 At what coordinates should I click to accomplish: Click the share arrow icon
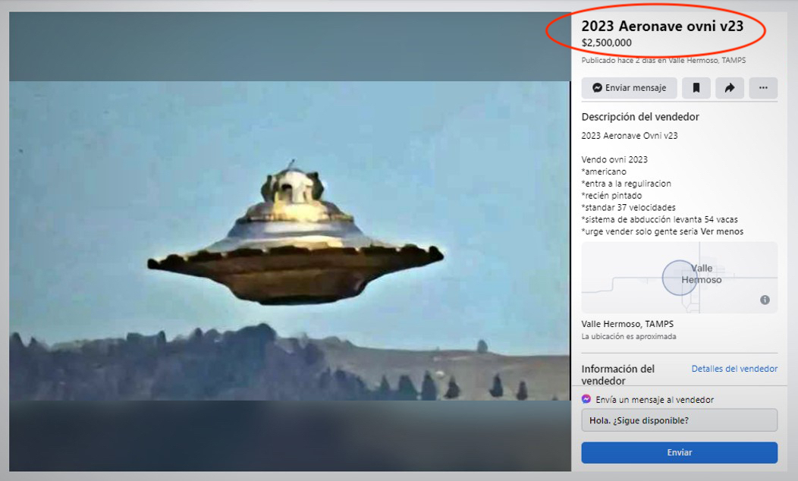(729, 88)
